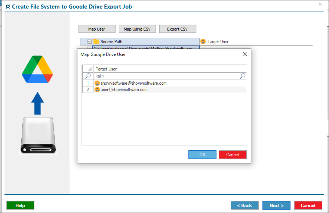Click the Map User button
Viewport: 329px width, 213px height.
97,29
